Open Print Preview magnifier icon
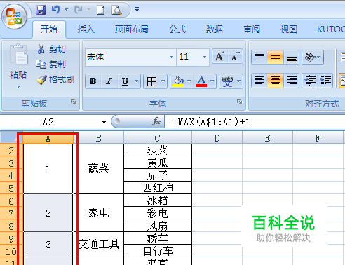 pyautogui.click(x=116, y=10)
